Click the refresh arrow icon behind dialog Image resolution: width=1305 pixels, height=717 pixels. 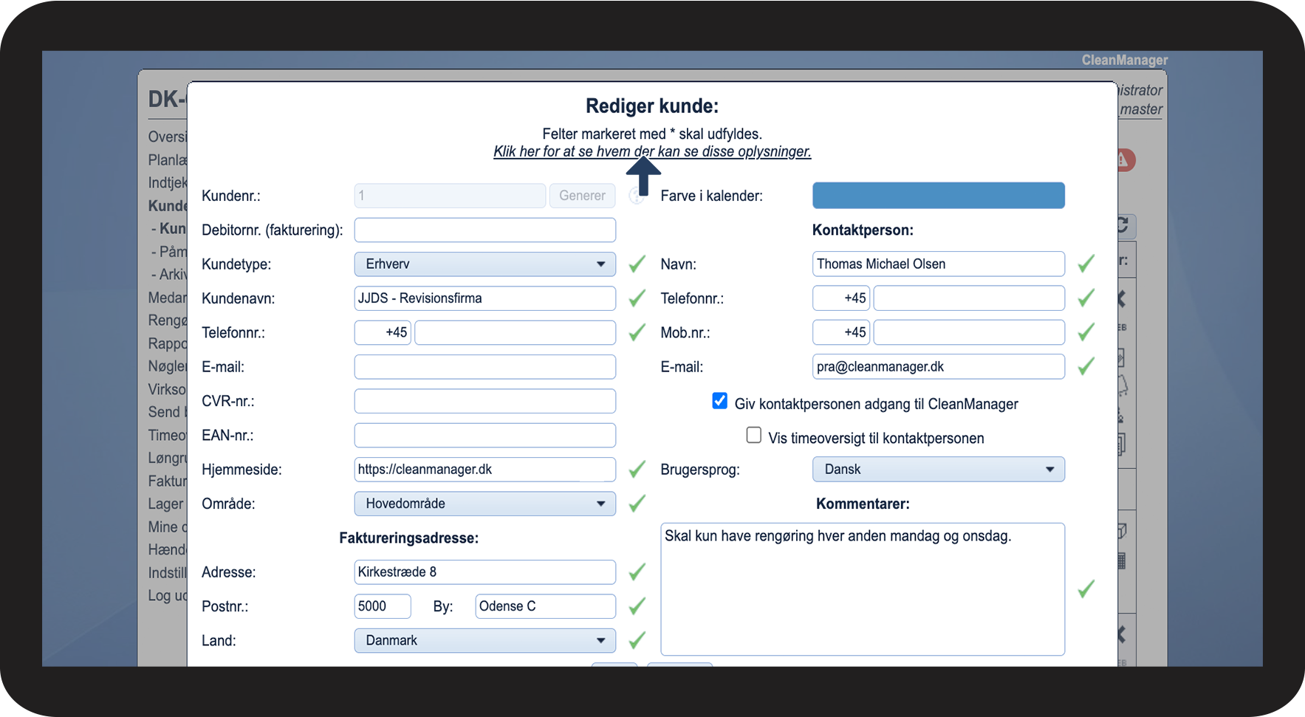coord(1123,226)
